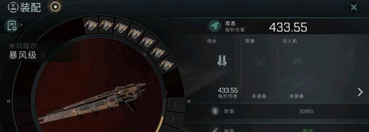This screenshot has height=132, width=369.
Task: Select the first high-slot turret module
Action: point(91,25)
